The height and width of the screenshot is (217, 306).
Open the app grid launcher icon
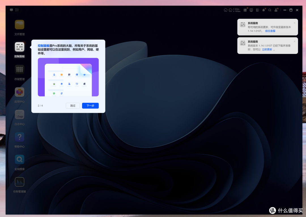click(17, 10)
